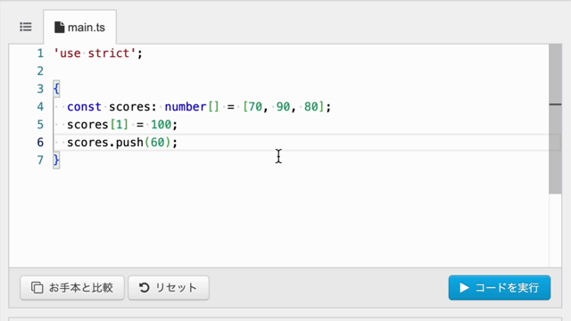Screen dimensions: 571x321
Task: Click the play triangle icon on run button
Action: tap(464, 287)
